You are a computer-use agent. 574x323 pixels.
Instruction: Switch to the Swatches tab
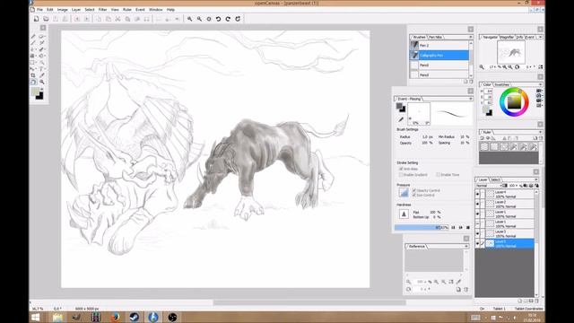click(501, 84)
